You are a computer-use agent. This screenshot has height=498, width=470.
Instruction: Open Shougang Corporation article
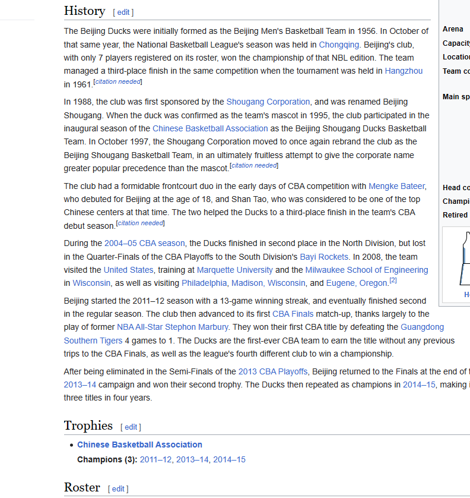tap(268, 102)
